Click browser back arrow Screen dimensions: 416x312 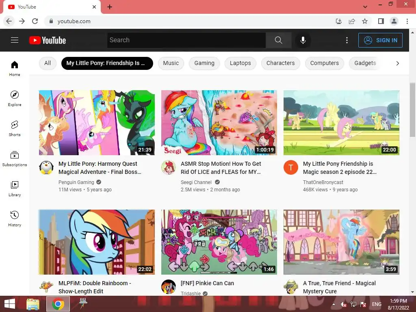tap(9, 21)
